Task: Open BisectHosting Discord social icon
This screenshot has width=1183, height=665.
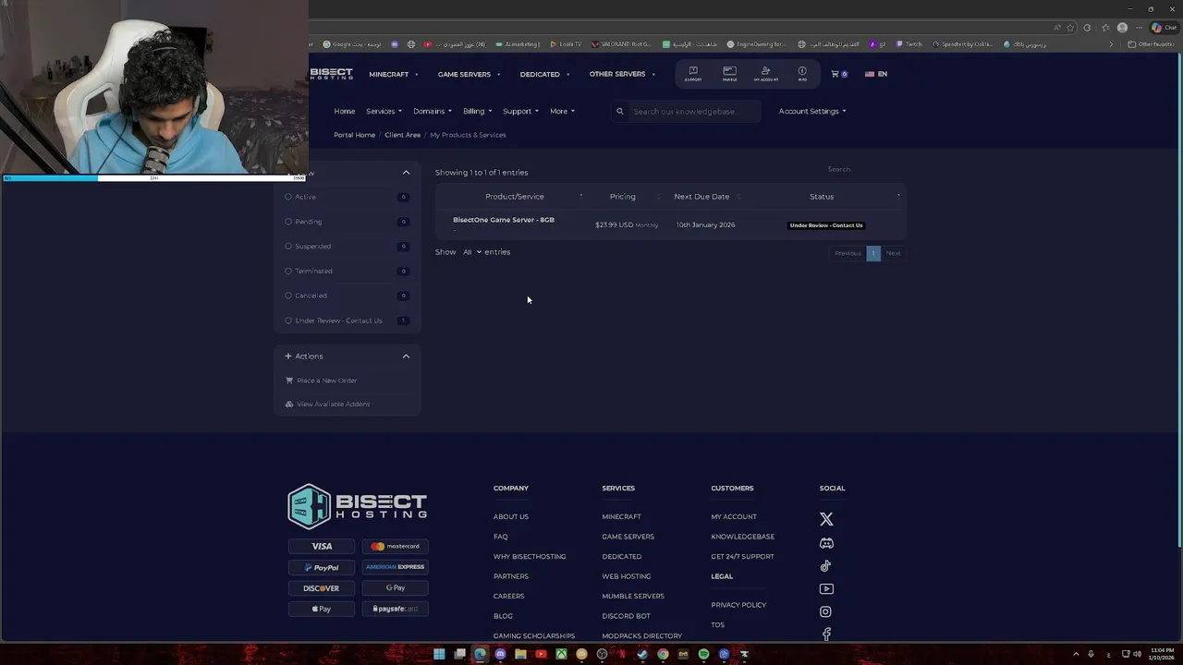Action: click(x=826, y=543)
